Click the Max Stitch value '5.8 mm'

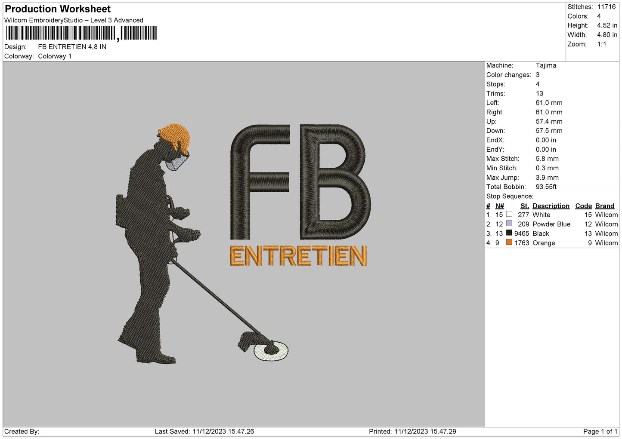click(x=547, y=159)
